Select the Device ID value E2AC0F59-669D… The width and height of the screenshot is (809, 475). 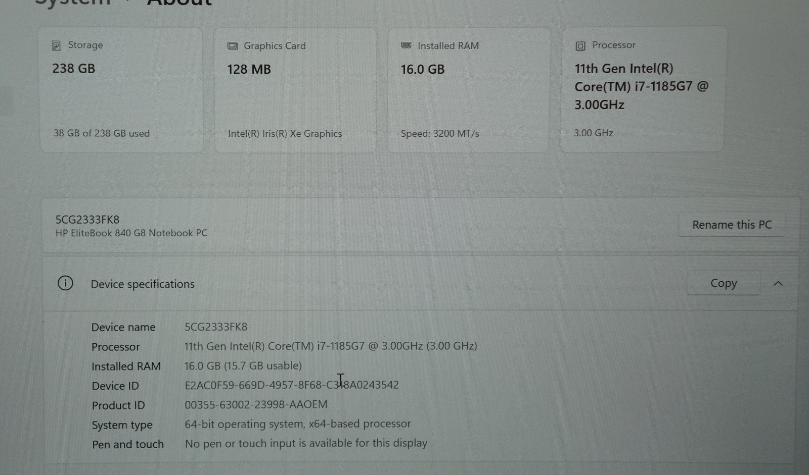click(x=292, y=385)
